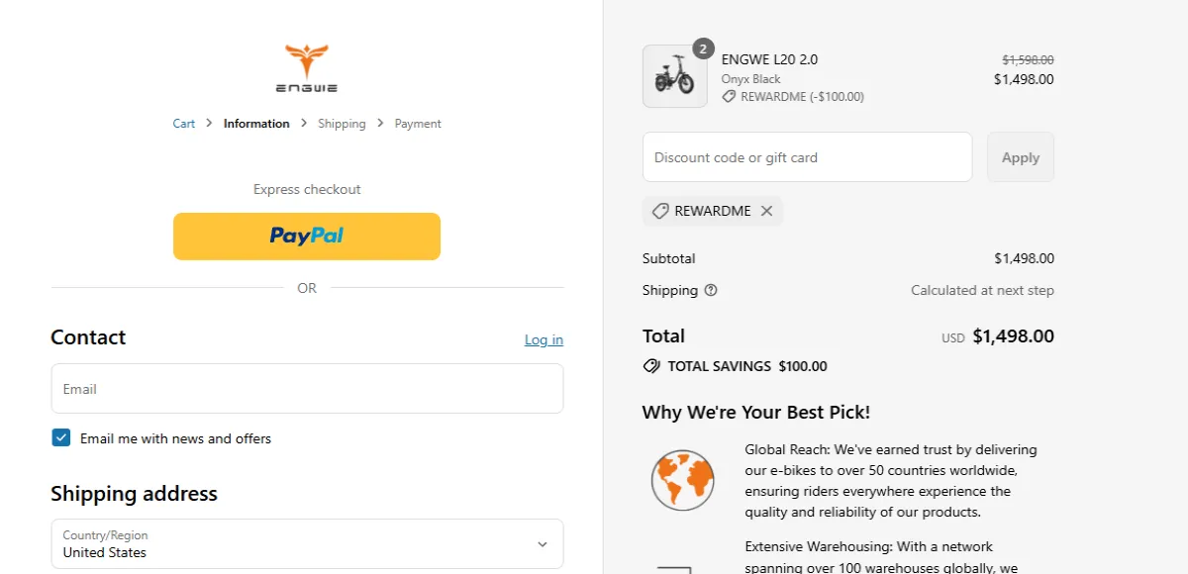Click the ENGWE L20 2.0 product thumbnail

click(674, 76)
